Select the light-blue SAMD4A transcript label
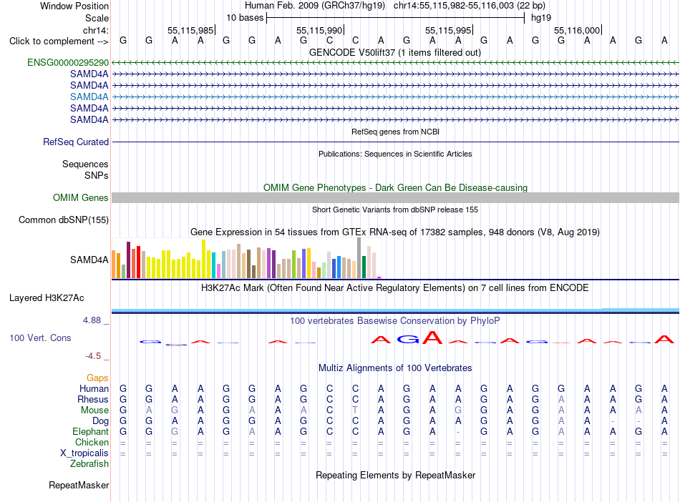Image resolution: width=680 pixels, height=502 pixels. (89, 97)
